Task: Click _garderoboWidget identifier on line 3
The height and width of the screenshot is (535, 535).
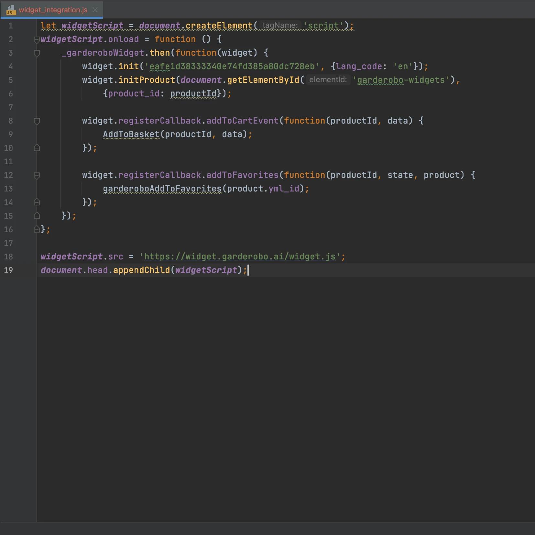Action: click(103, 53)
